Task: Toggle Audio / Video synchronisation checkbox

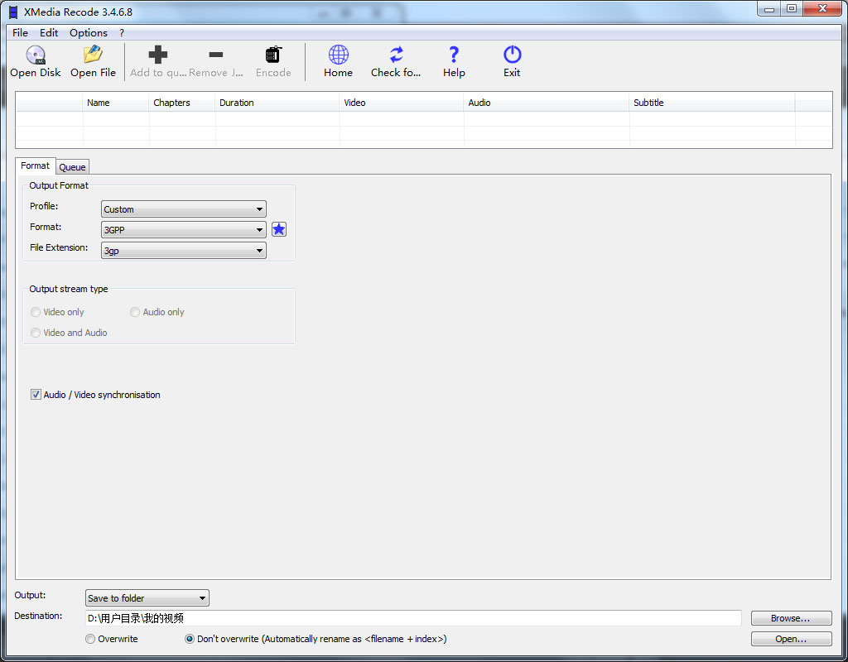Action: click(36, 395)
